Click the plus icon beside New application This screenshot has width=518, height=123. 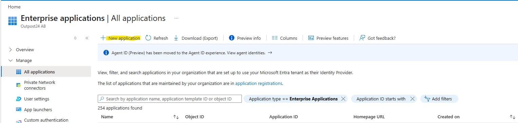pos(103,38)
